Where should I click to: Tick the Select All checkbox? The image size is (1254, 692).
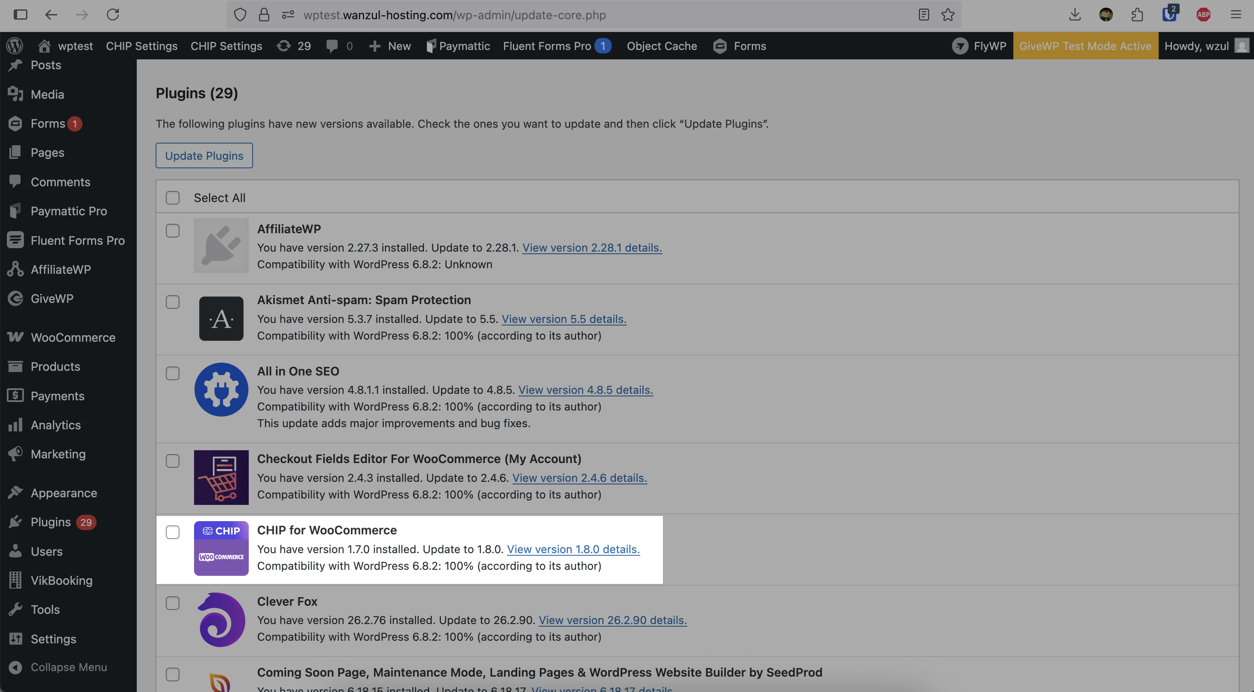pos(172,198)
